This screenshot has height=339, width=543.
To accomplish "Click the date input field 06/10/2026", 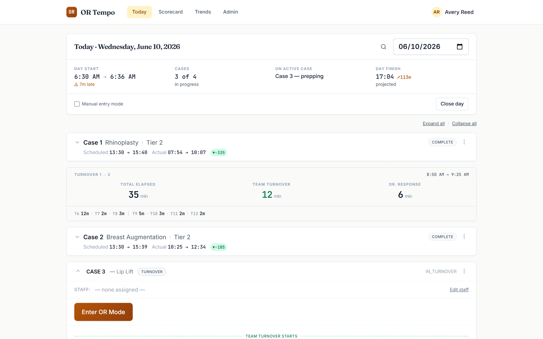I will [431, 47].
